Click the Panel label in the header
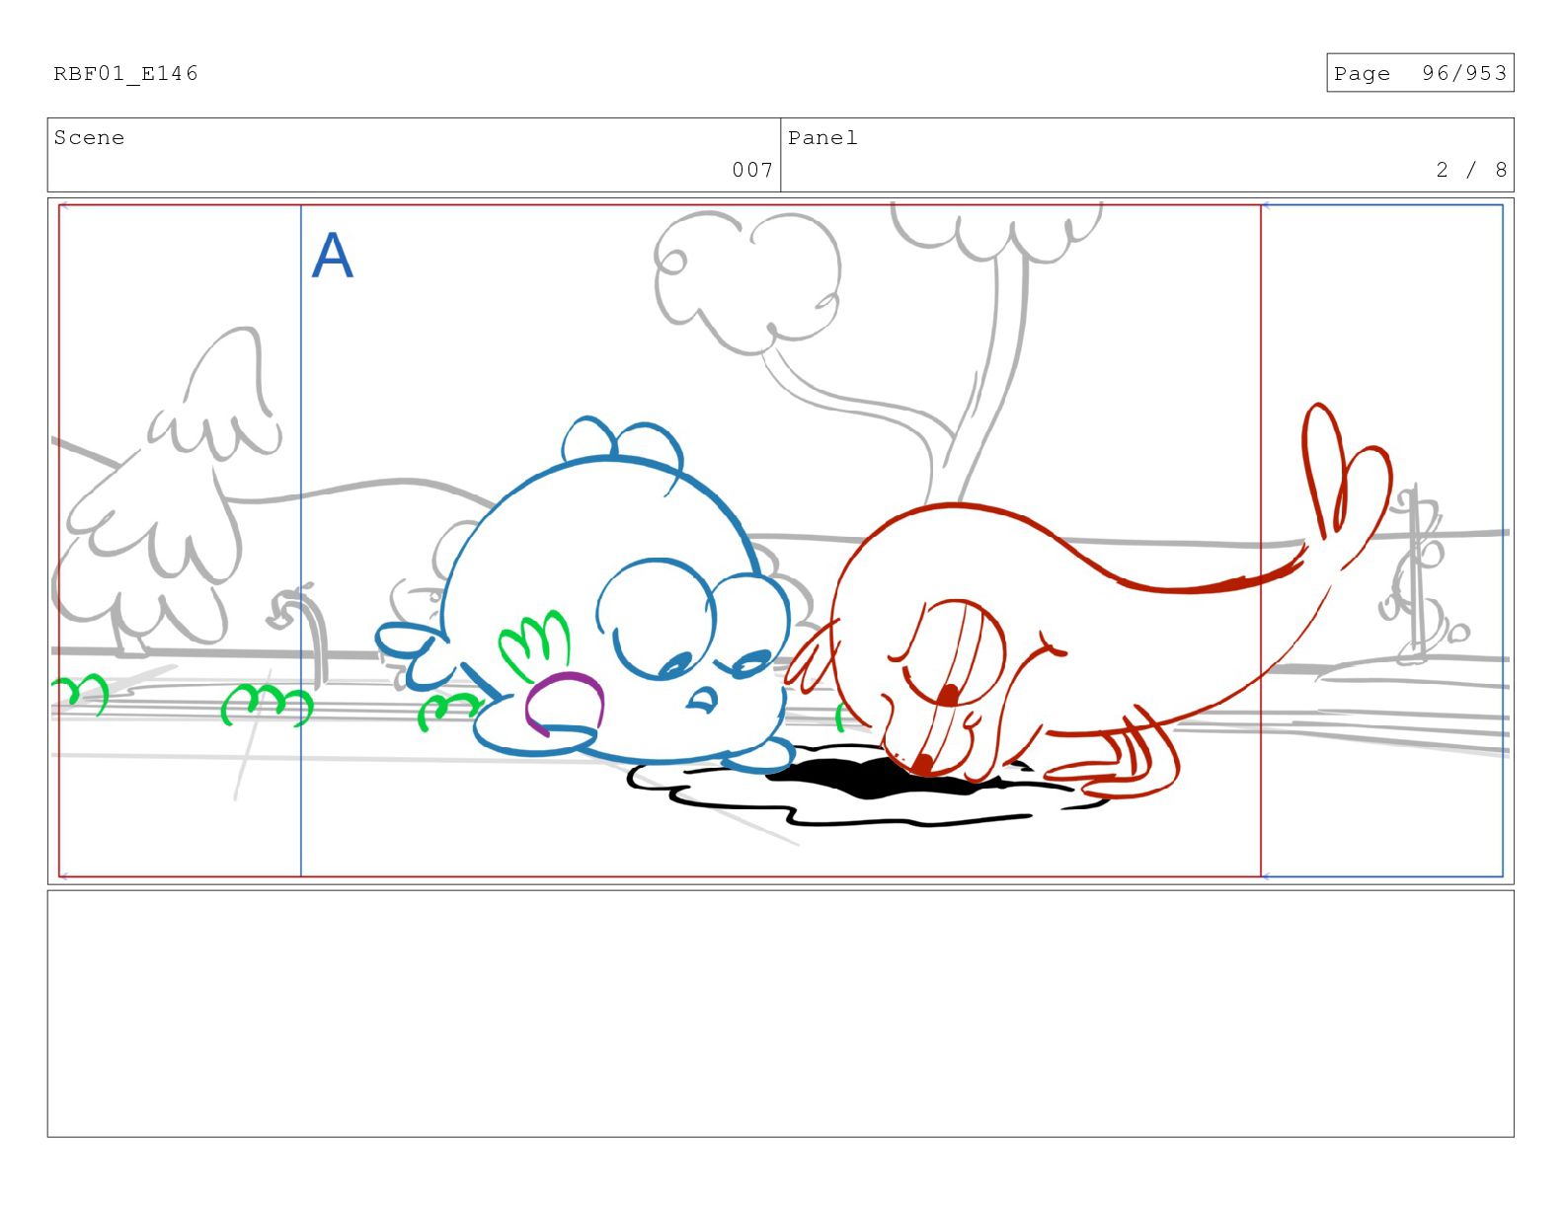Image resolution: width=1564 pixels, height=1208 pixels. click(x=822, y=138)
